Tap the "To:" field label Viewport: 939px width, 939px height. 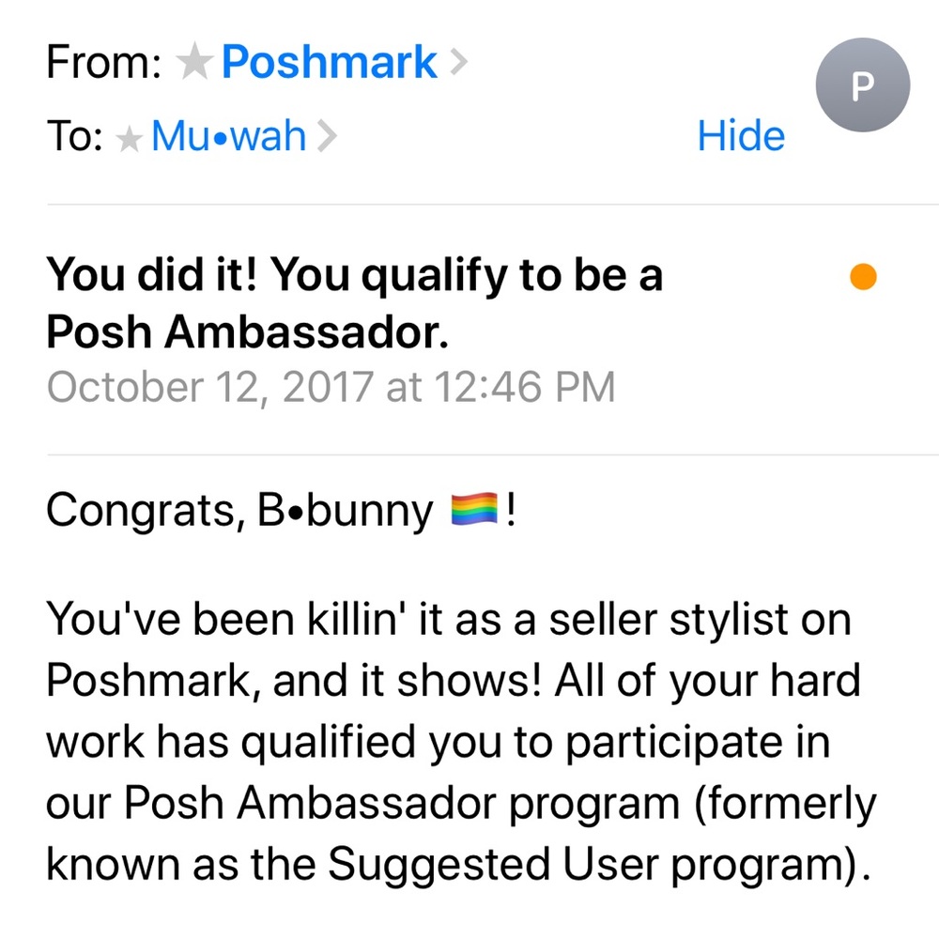tap(73, 137)
